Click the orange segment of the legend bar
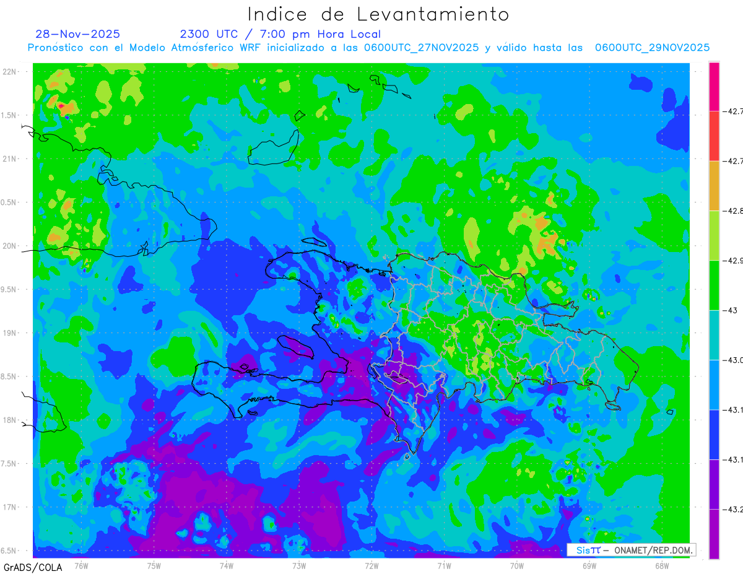 click(x=714, y=186)
